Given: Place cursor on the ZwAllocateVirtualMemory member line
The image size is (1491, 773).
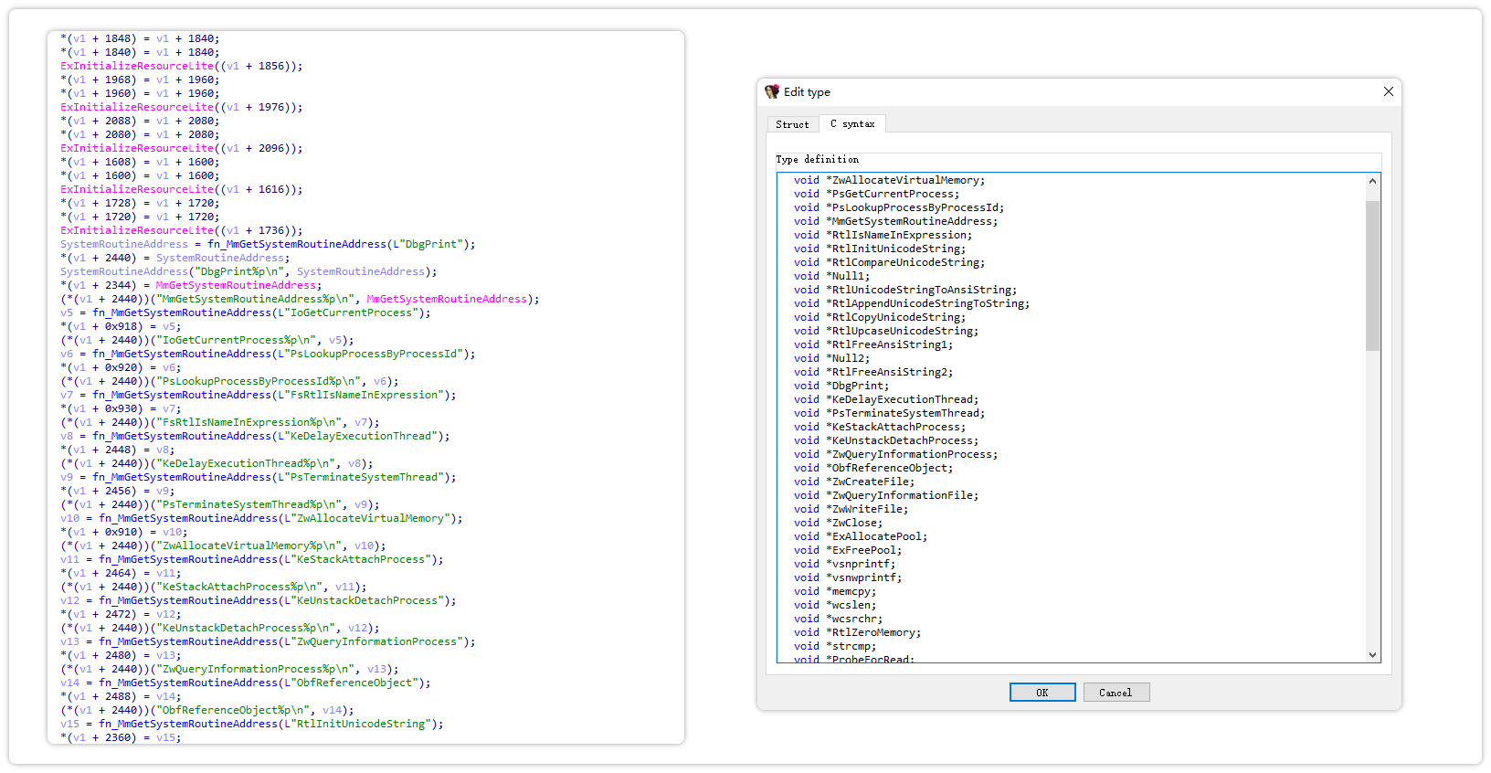Looking at the screenshot, I should pyautogui.click(x=907, y=180).
